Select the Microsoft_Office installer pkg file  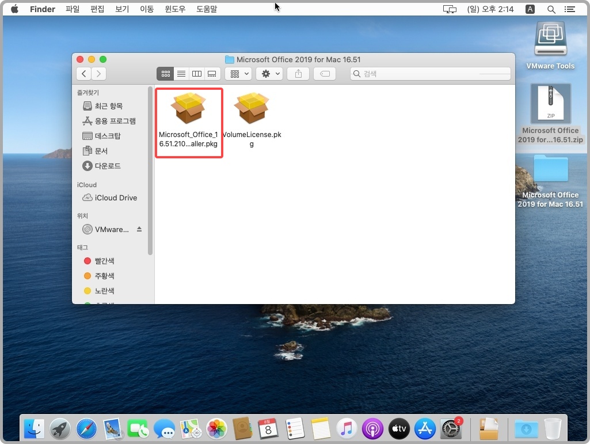[189, 121]
